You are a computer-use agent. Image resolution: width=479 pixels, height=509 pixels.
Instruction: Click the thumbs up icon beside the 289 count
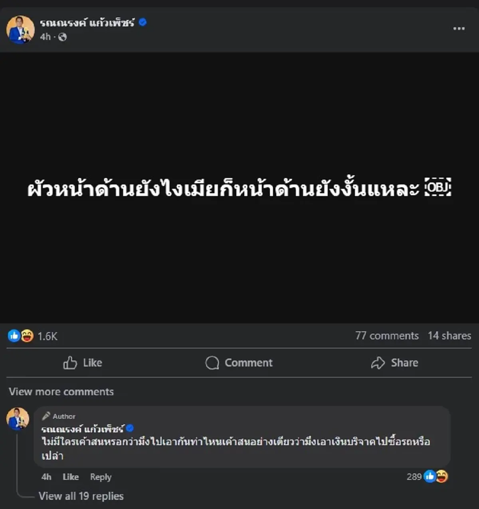click(x=430, y=476)
